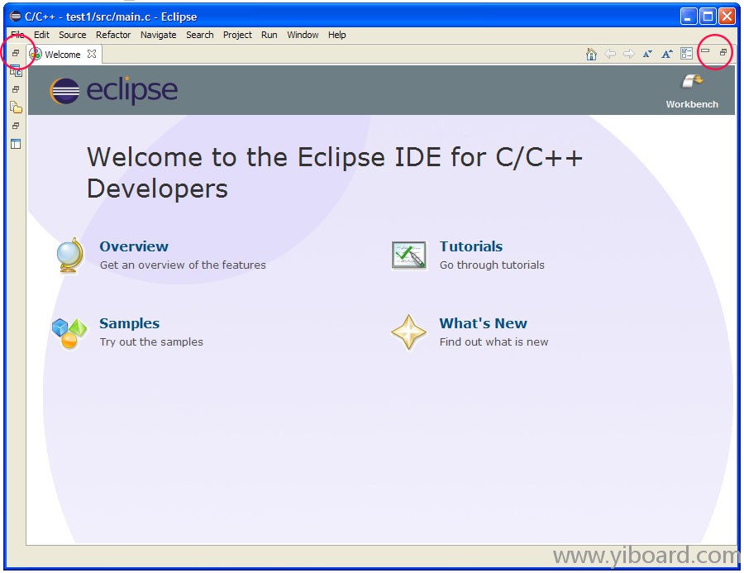Open the Run menu
This screenshot has width=744, height=573.
pyautogui.click(x=269, y=35)
